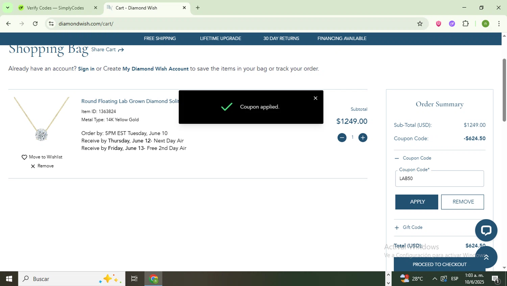Viewport: 507px width, 286px height.
Task: Open the Extensions puzzle-piece menu
Action: (466, 24)
